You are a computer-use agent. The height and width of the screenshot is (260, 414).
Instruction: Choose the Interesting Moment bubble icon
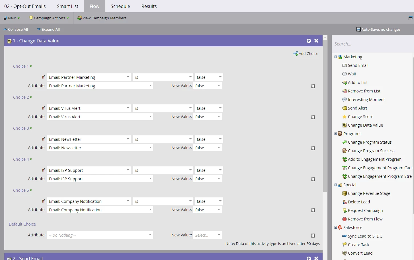pyautogui.click(x=344, y=100)
